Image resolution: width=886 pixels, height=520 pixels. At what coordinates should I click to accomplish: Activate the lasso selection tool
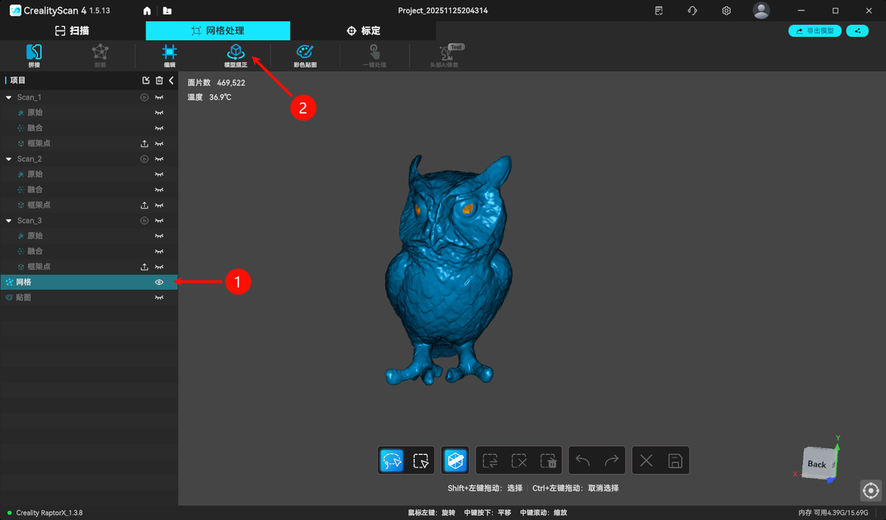tap(392, 461)
